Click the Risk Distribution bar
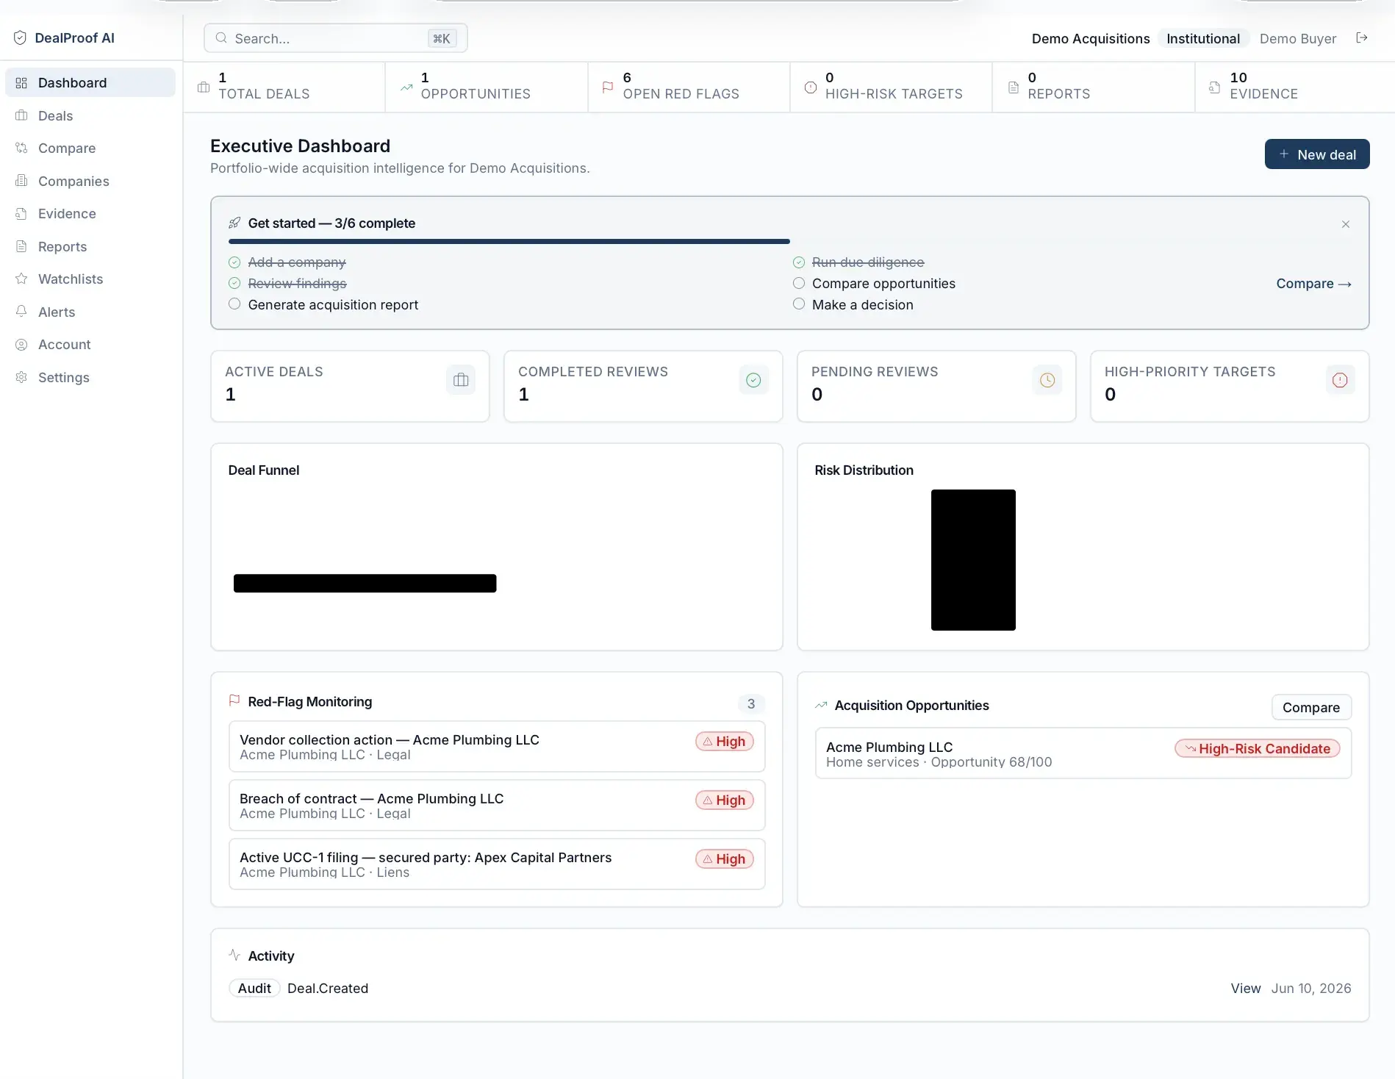 pos(973,560)
